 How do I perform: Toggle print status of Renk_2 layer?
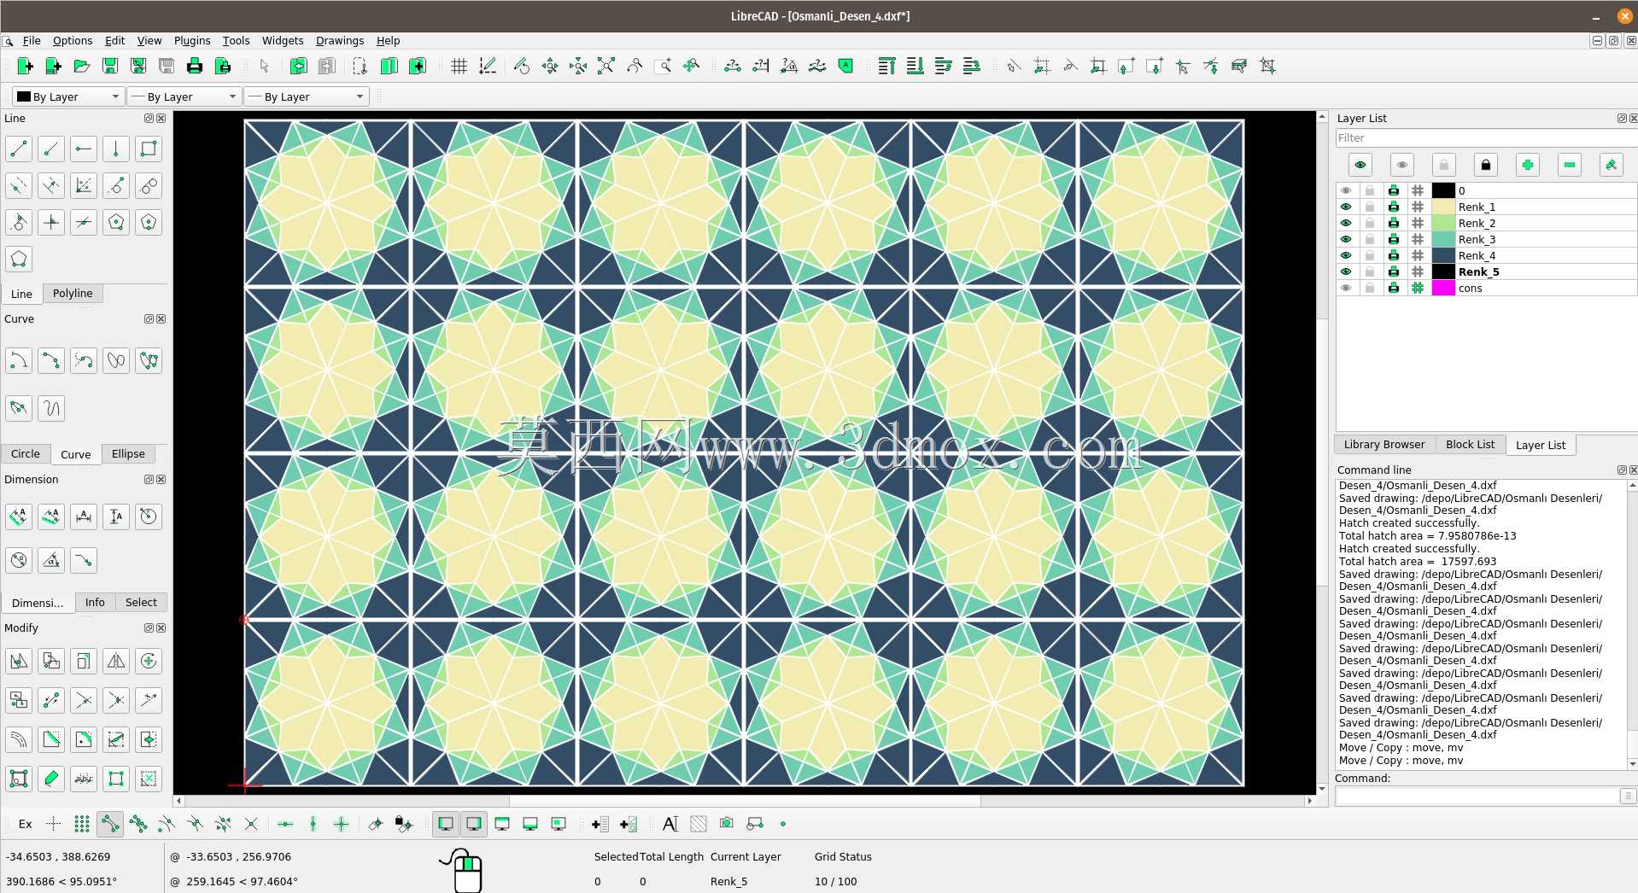[1394, 223]
